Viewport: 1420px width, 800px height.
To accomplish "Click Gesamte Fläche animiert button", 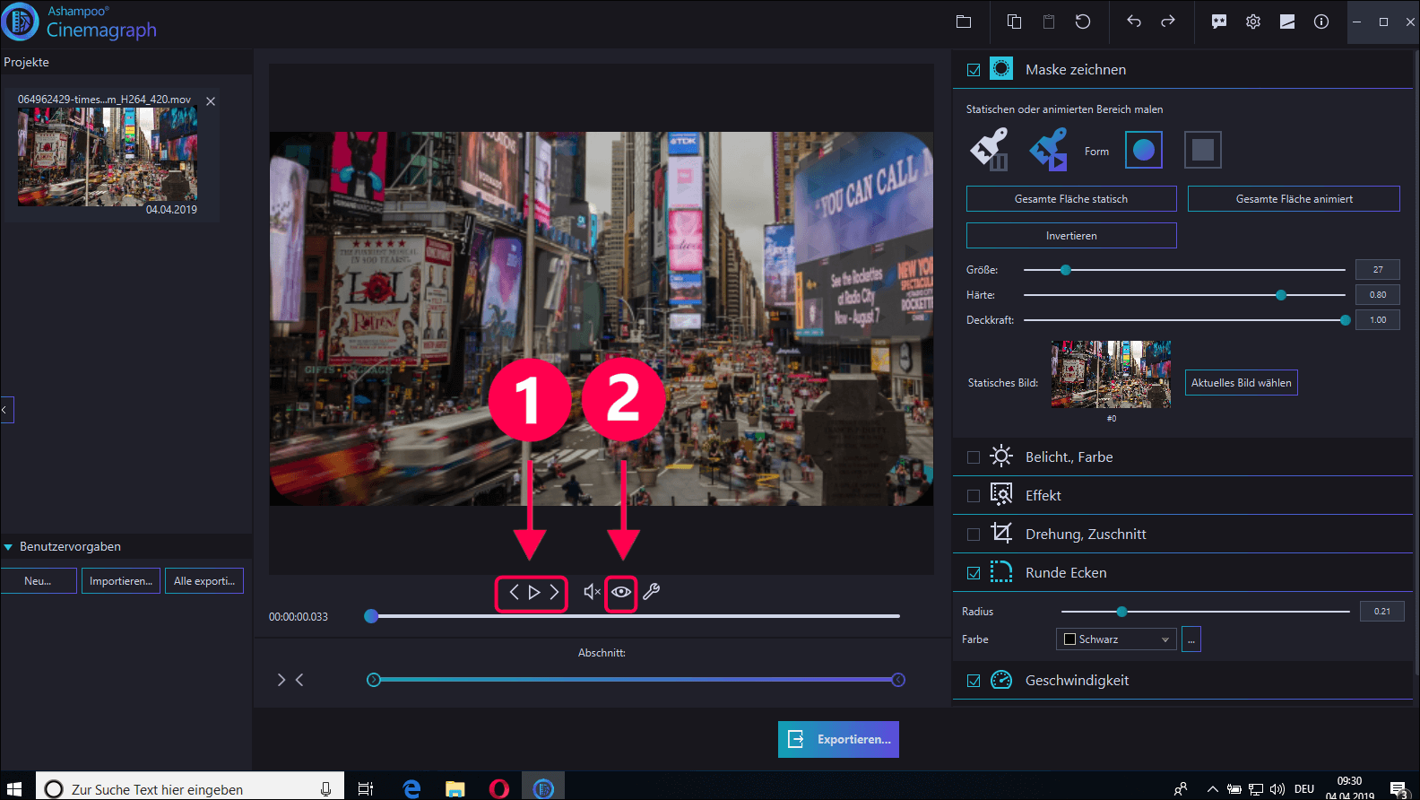I will tap(1294, 199).
